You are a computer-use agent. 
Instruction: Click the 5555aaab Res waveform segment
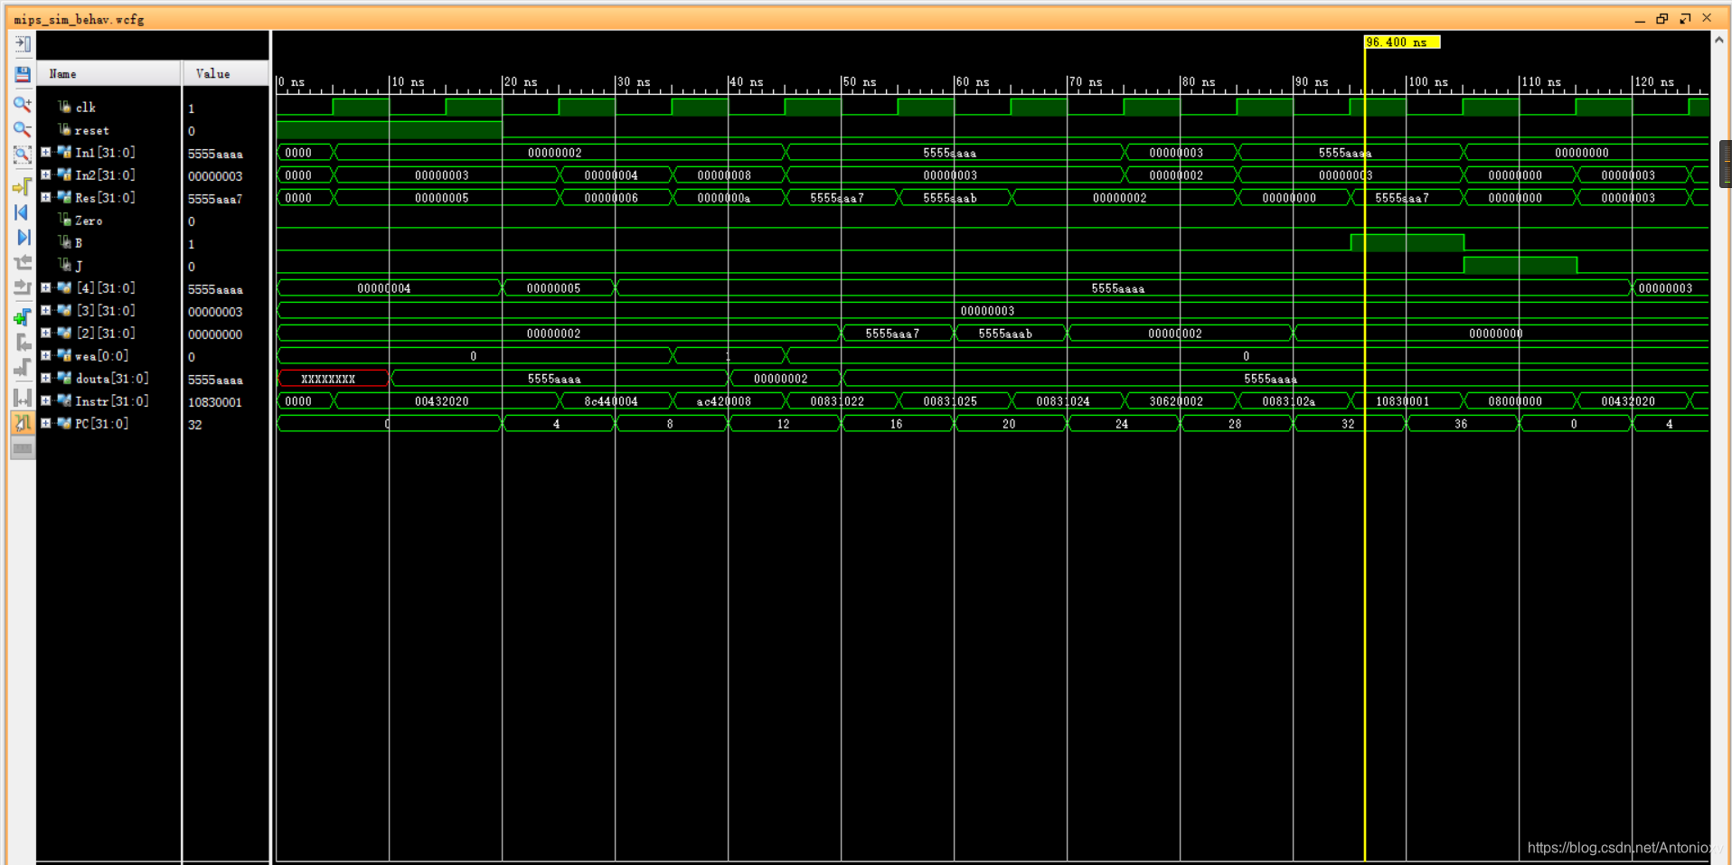click(955, 198)
